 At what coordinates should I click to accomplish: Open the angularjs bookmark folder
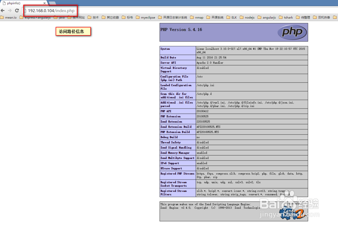point(267,18)
